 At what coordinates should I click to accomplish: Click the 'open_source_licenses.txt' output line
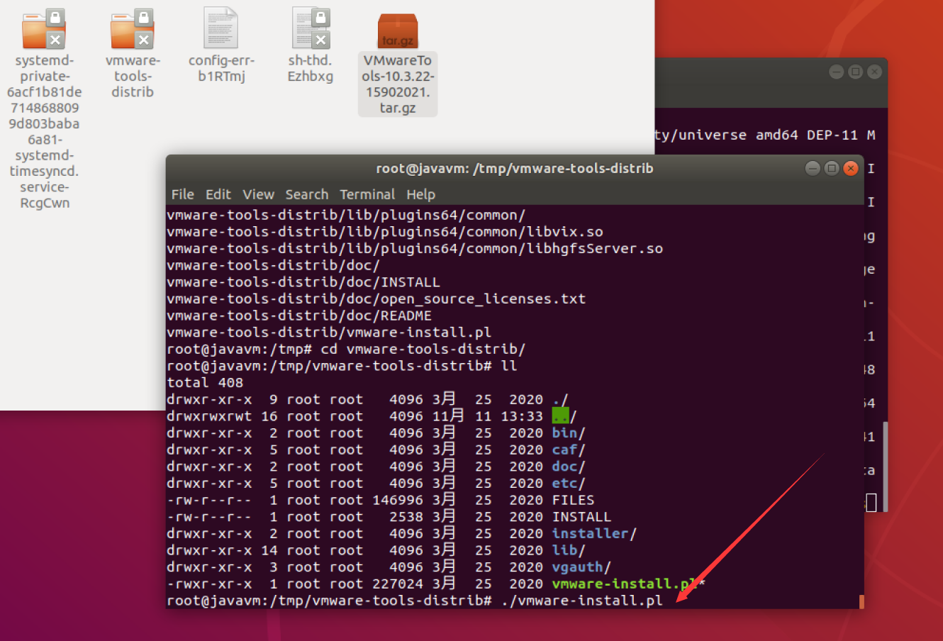tap(376, 299)
